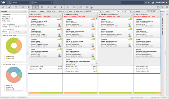The width and height of the screenshot is (169, 99).
Task: Select the Review (8) legend swatch
Action: (6, 56)
